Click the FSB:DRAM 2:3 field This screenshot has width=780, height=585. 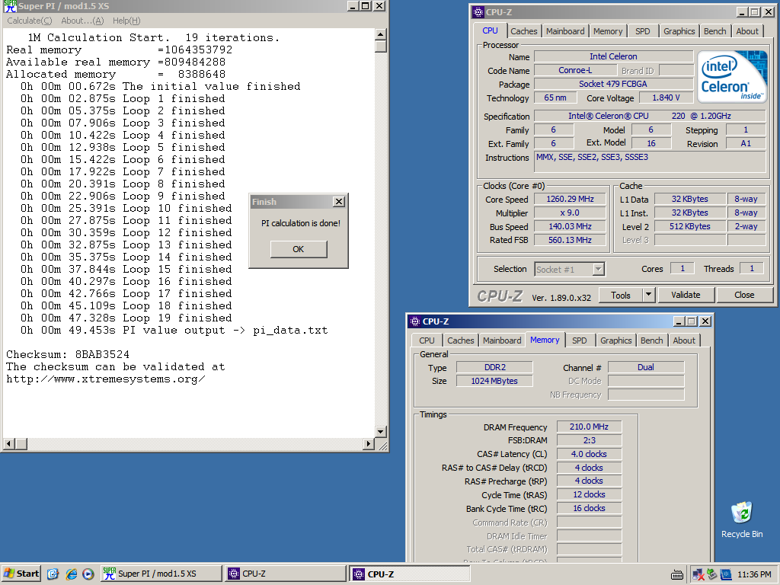589,440
